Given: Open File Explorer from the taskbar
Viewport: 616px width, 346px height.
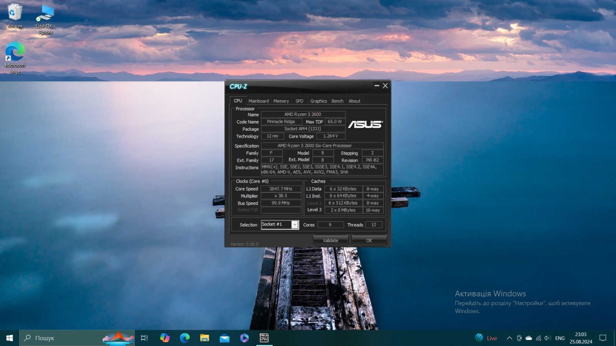Looking at the screenshot, I should click(204, 338).
